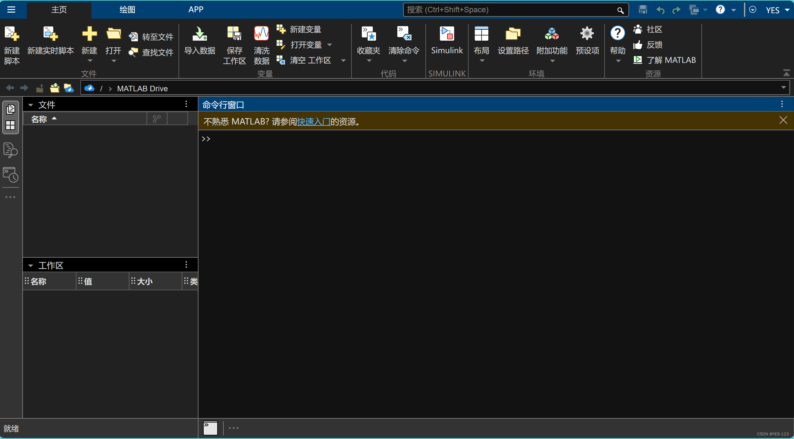
Task: Expand the 打开变量 dropdown arrow
Action: point(330,45)
